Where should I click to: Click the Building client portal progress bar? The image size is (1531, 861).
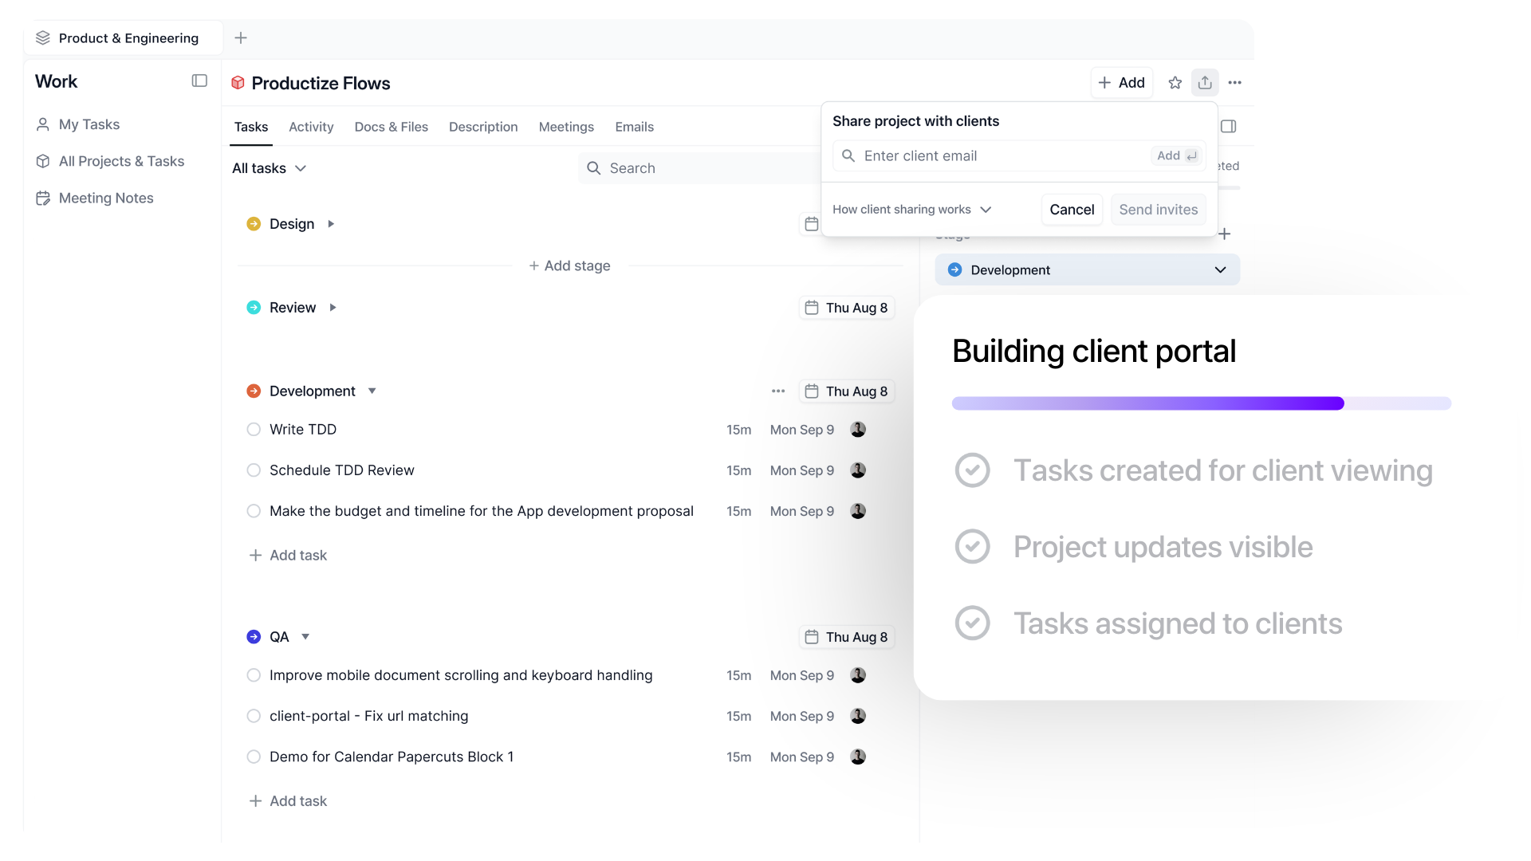click(x=1201, y=403)
